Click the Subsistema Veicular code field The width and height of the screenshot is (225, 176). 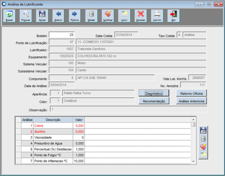point(62,70)
